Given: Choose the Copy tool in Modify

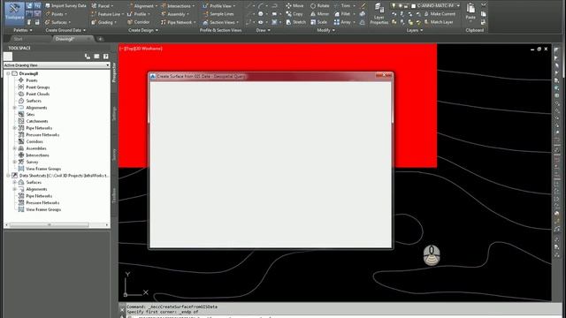Looking at the screenshot, I should pyautogui.click(x=294, y=14).
